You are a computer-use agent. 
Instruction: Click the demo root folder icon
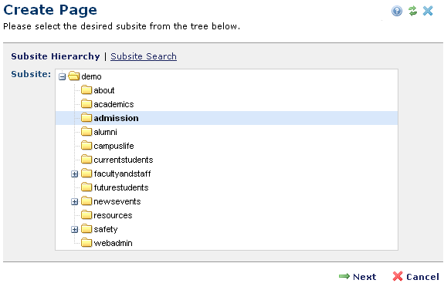click(74, 76)
